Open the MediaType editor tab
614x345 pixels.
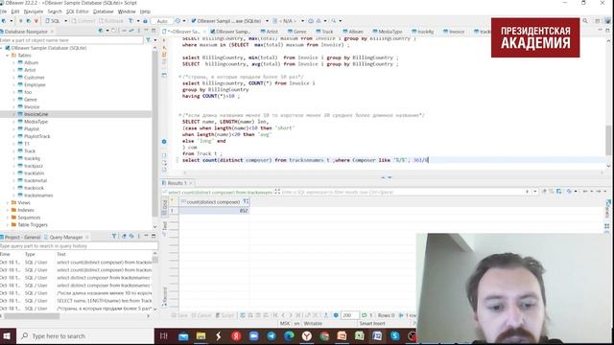pos(388,32)
